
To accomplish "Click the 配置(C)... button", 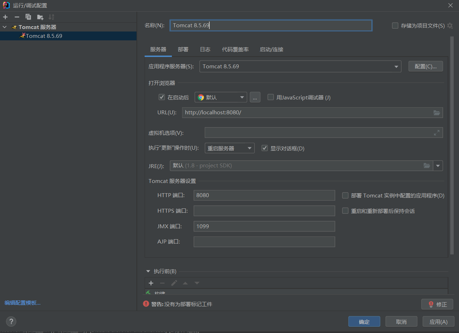I will (x=425, y=66).
